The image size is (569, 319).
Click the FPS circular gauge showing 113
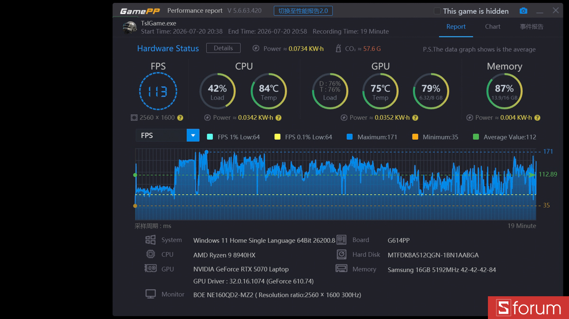pos(158,91)
